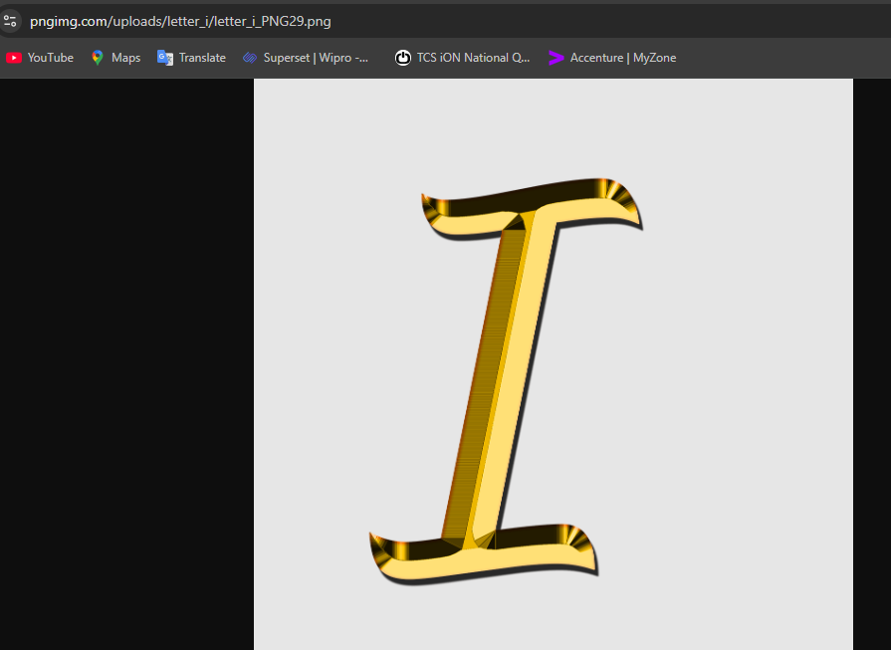891x650 pixels.
Task: Click the bottom serif of golden letter
Action: click(x=484, y=554)
